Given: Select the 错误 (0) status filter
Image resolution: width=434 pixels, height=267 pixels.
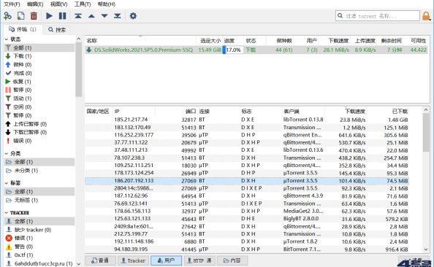Looking at the screenshot, I should point(39,141).
